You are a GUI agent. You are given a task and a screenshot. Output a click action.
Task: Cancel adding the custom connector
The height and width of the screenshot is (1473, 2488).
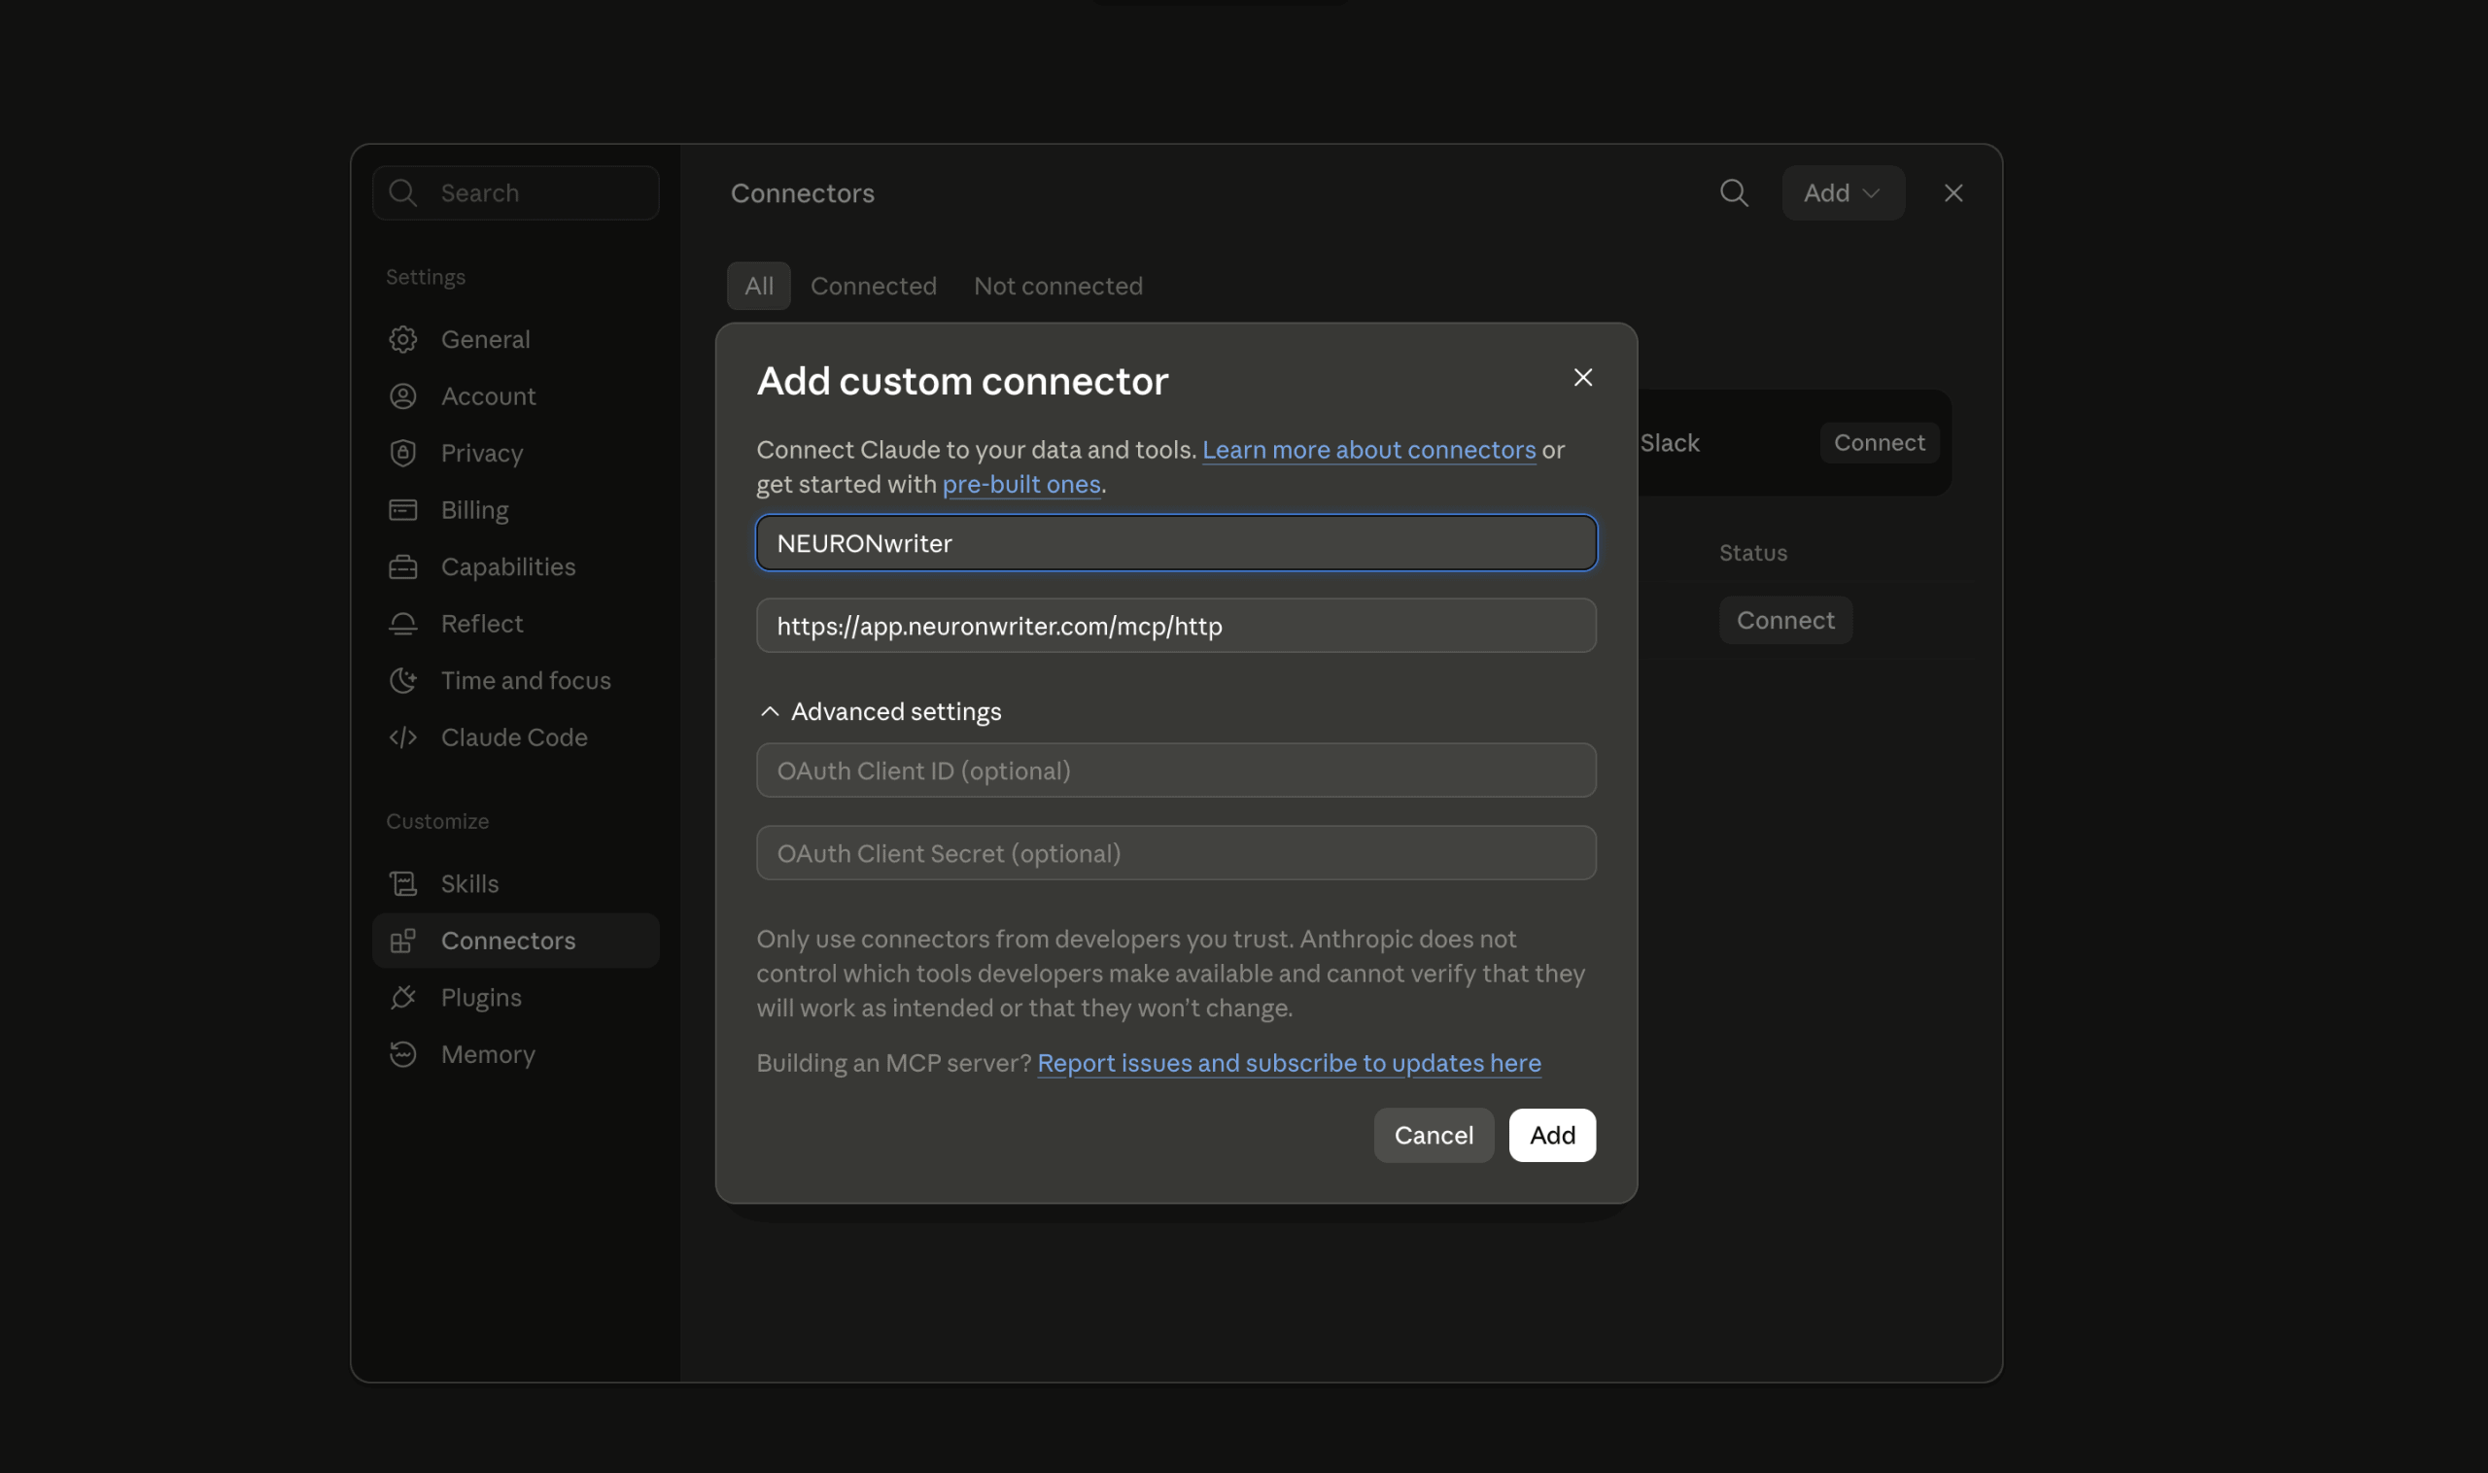click(x=1434, y=1136)
